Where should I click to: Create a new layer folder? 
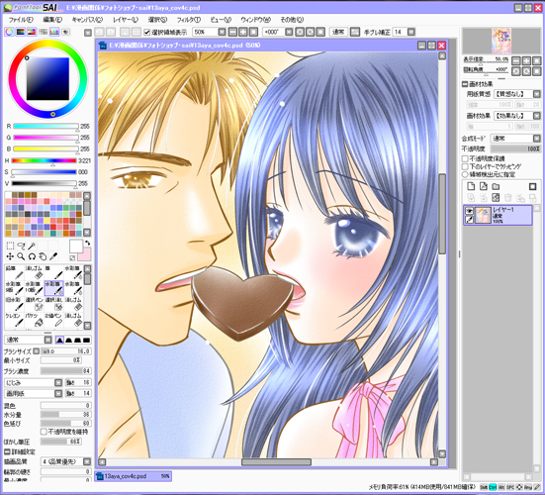[x=496, y=186]
